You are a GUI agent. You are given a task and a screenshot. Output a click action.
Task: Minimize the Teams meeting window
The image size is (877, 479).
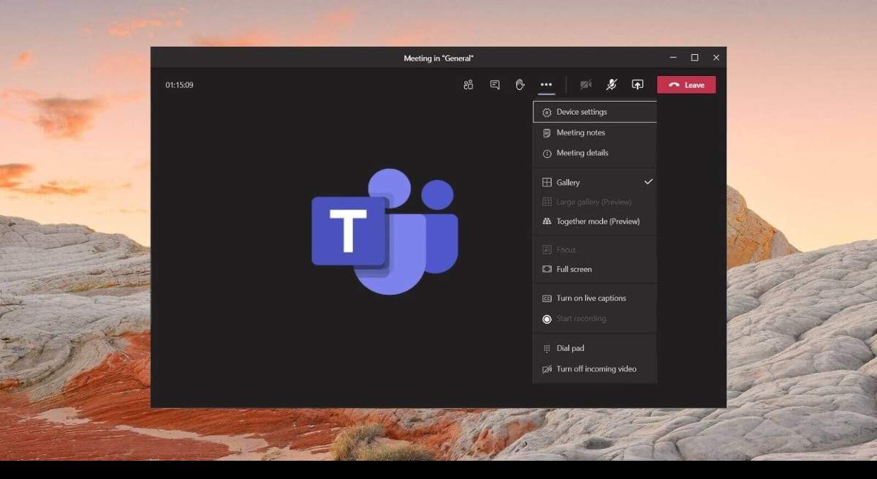(x=672, y=58)
